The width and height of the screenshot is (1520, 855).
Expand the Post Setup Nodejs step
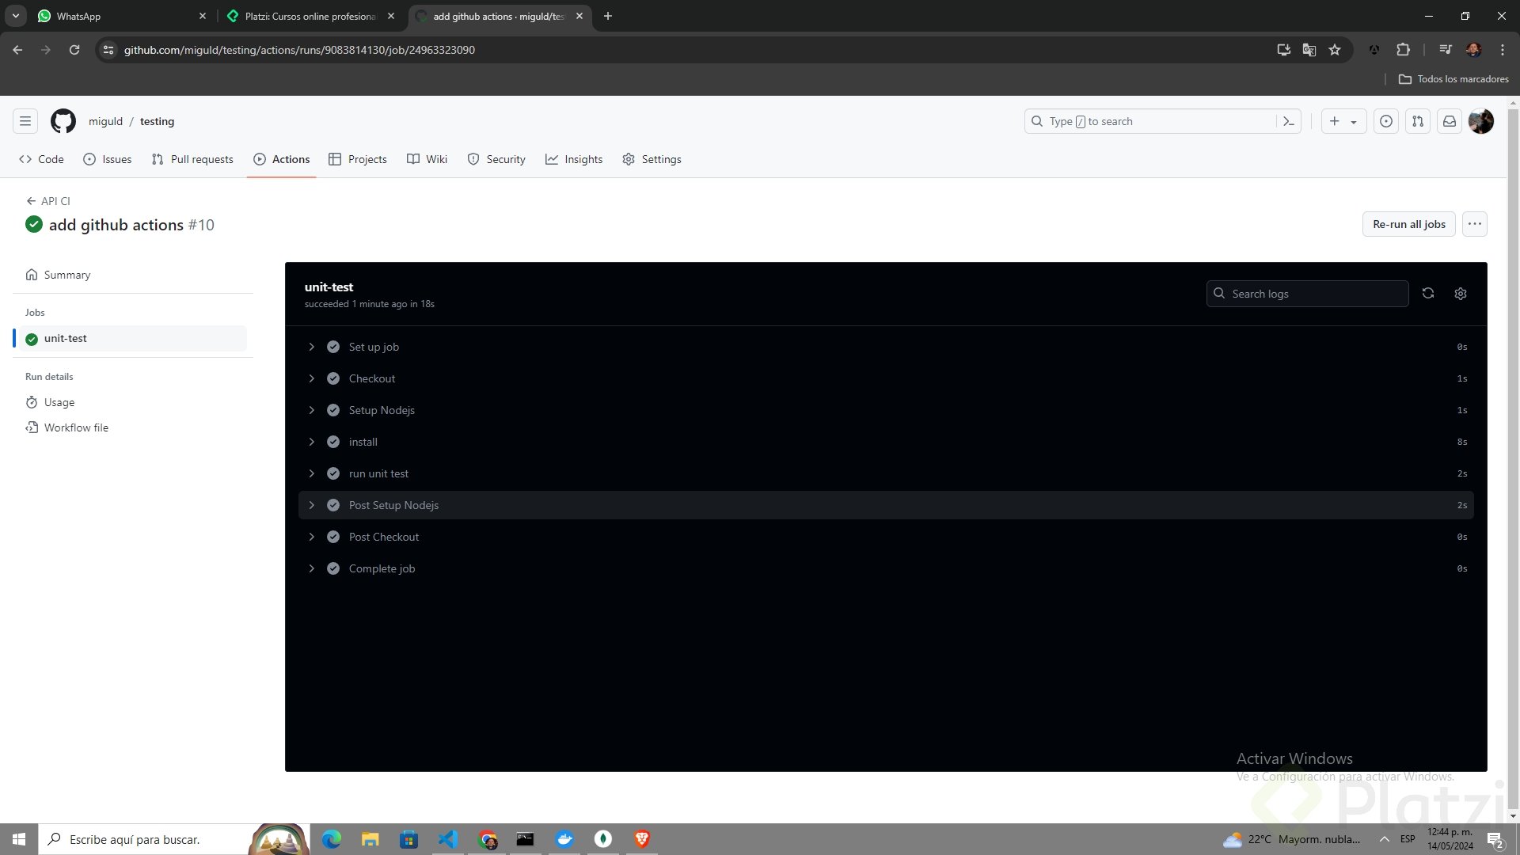(x=312, y=505)
